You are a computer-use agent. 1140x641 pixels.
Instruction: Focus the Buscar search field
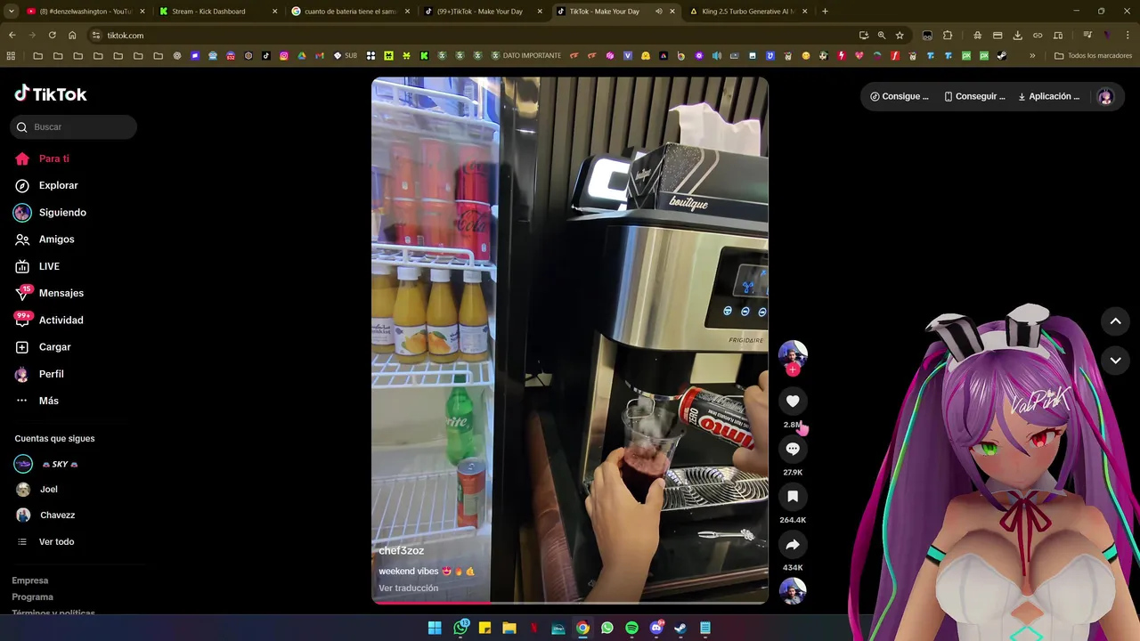pos(74,127)
